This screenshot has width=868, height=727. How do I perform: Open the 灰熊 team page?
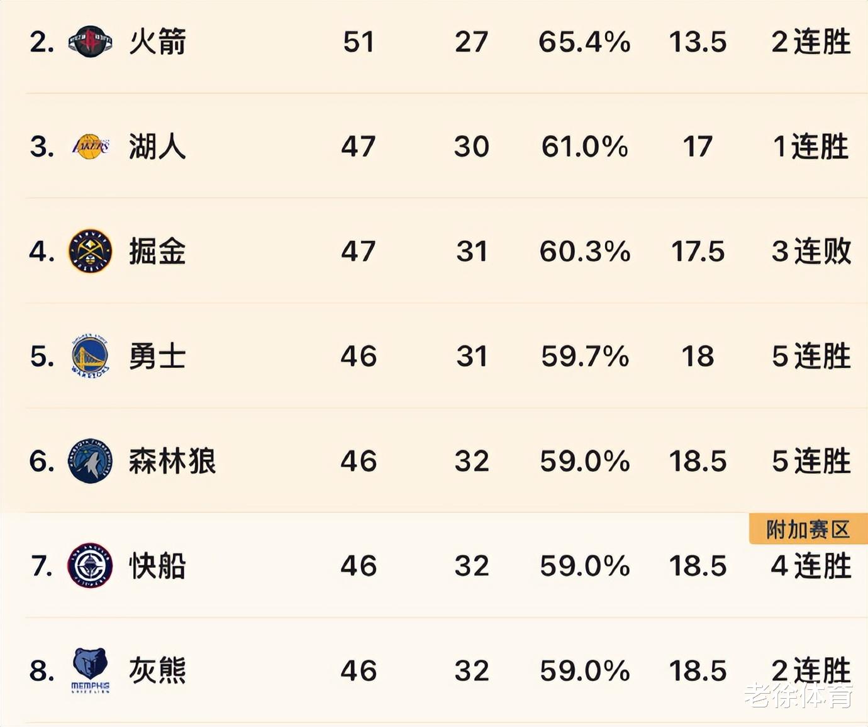[x=157, y=670]
